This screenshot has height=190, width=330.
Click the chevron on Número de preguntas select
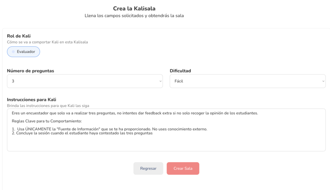point(160,81)
